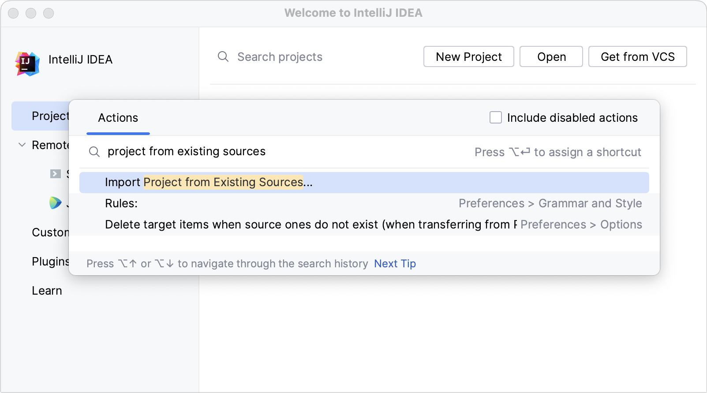Click the Search projects input field
This screenshot has width=707, height=393.
tap(309, 57)
